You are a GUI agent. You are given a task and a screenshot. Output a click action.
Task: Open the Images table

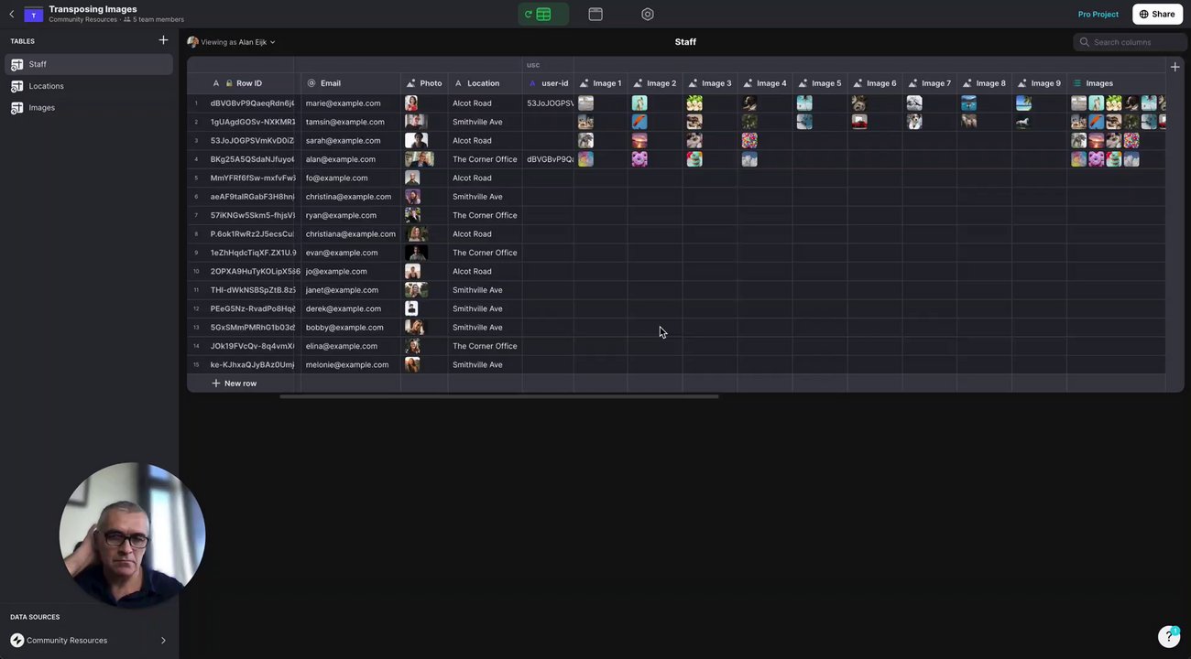tap(89, 108)
